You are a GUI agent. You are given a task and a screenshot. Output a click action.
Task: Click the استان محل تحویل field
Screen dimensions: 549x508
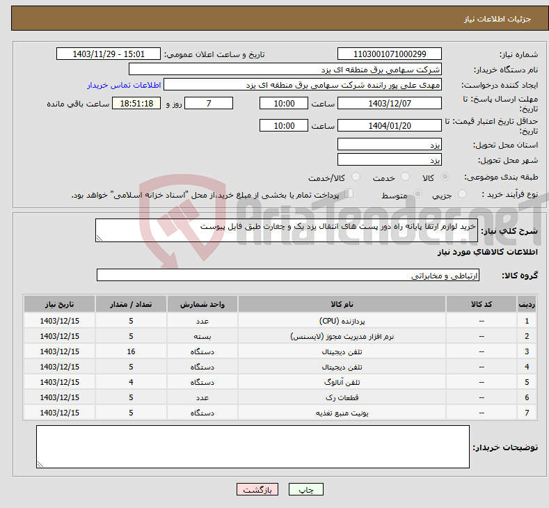[390, 144]
